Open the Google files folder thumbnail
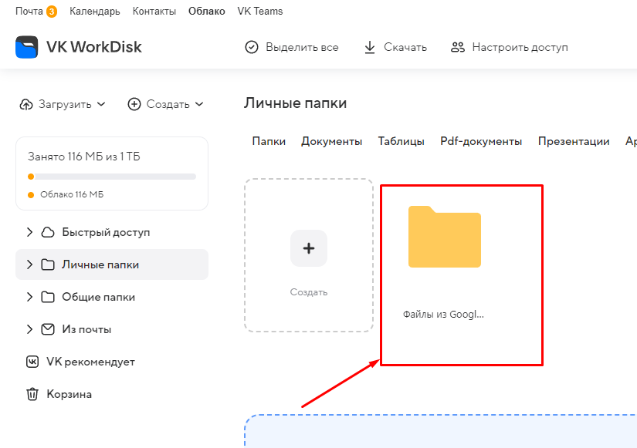 click(x=445, y=237)
